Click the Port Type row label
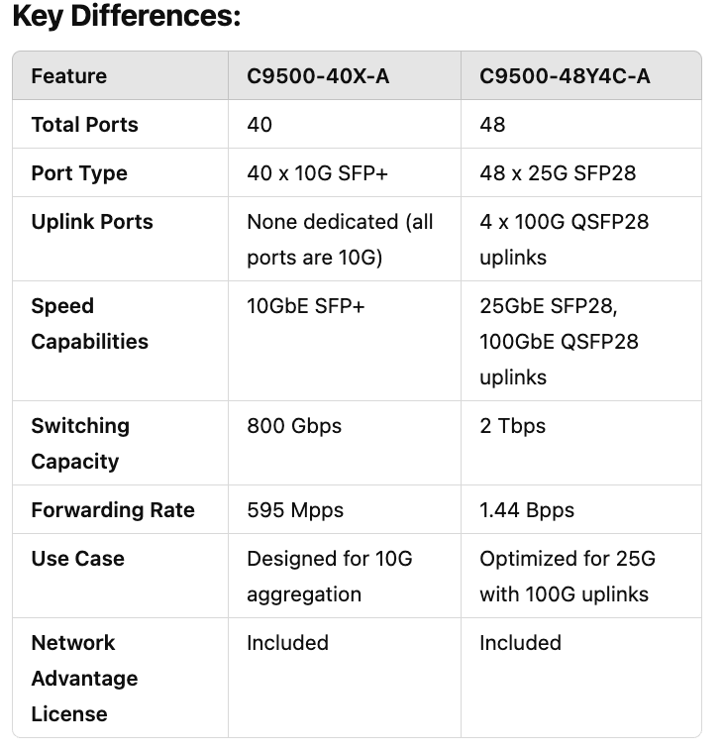 point(79,173)
